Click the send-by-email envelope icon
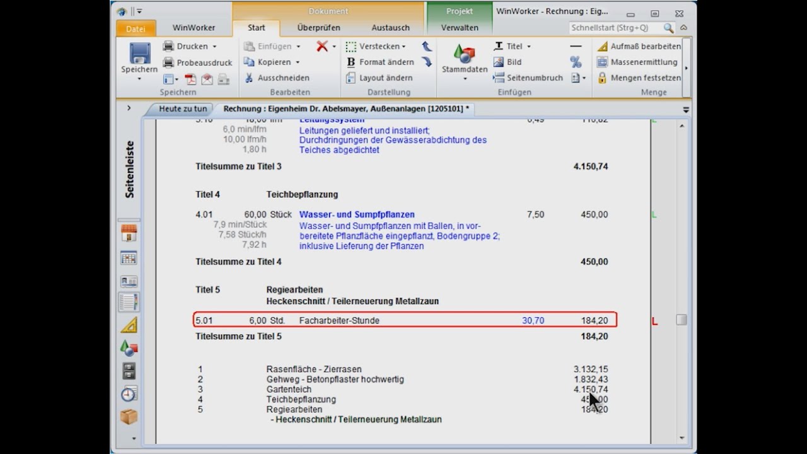The height and width of the screenshot is (454, 807). [x=207, y=79]
